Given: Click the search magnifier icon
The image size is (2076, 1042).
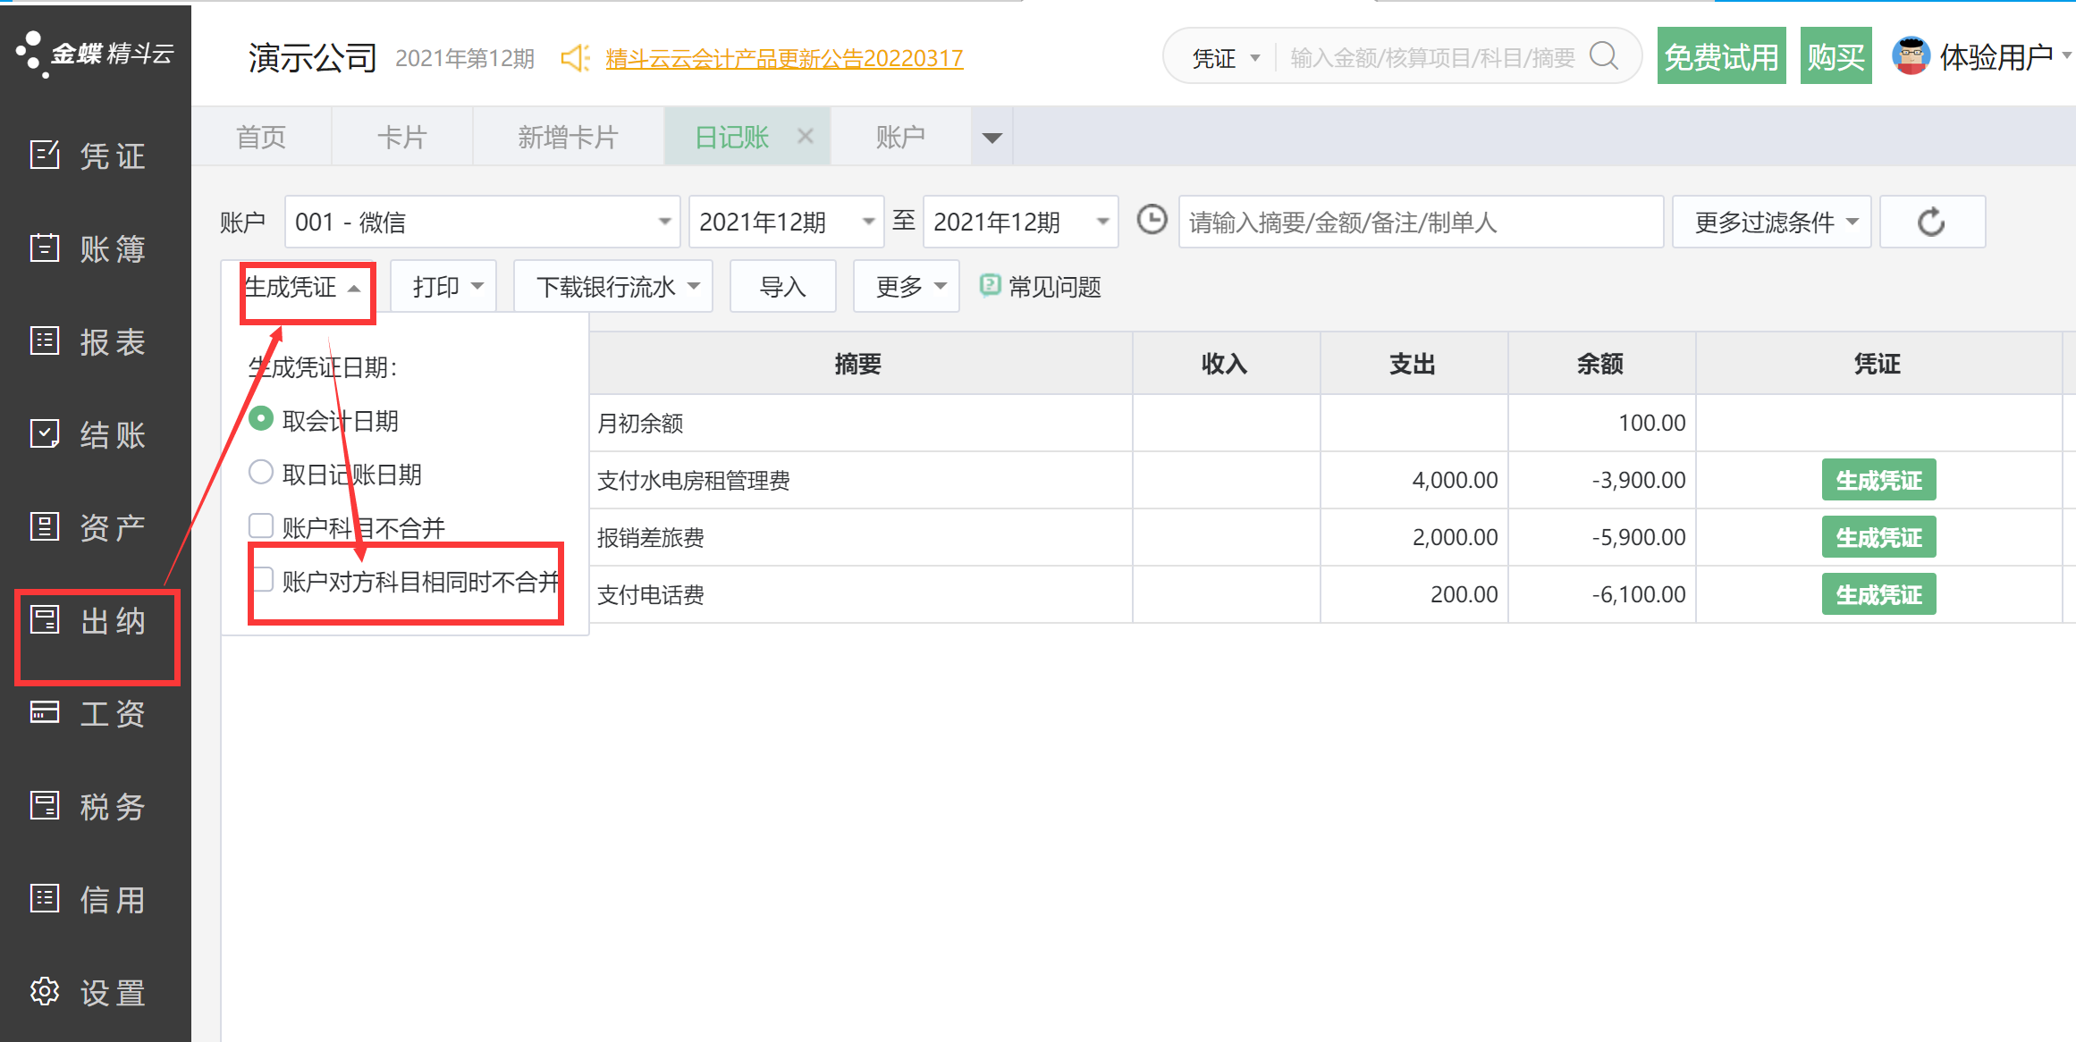Looking at the screenshot, I should pyautogui.click(x=1604, y=57).
